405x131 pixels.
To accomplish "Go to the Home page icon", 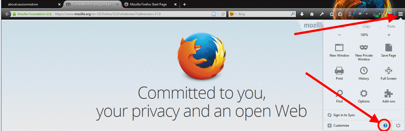I will click(312, 14).
